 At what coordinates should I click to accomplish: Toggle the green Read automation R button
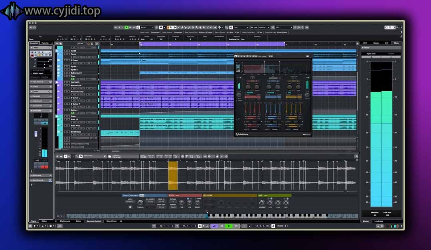[127, 27]
